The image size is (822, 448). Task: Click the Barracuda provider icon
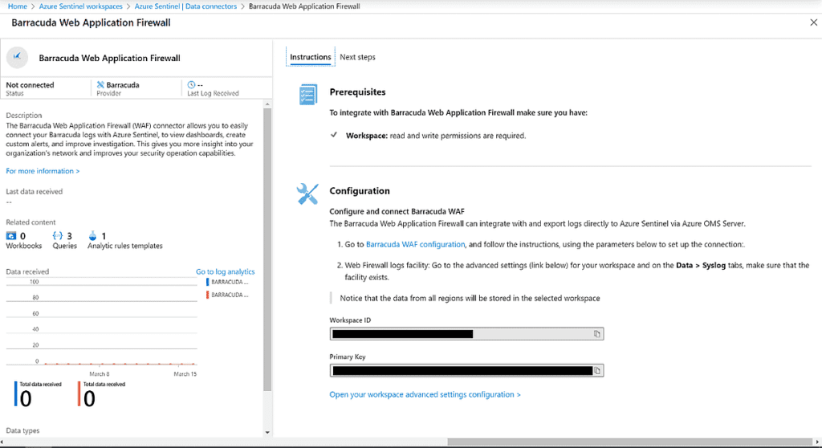(100, 84)
